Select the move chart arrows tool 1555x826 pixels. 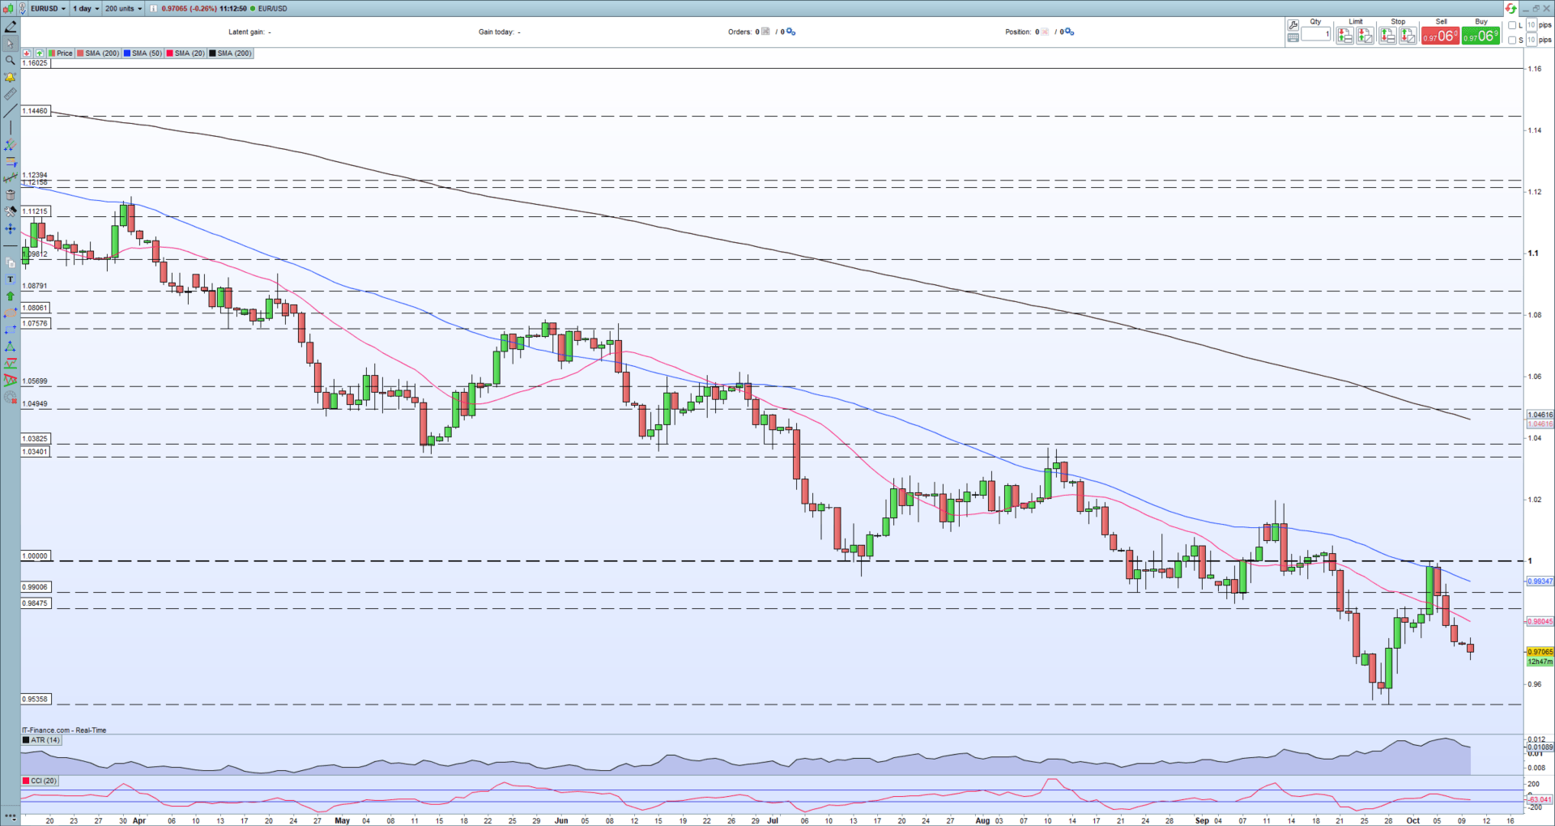10,229
